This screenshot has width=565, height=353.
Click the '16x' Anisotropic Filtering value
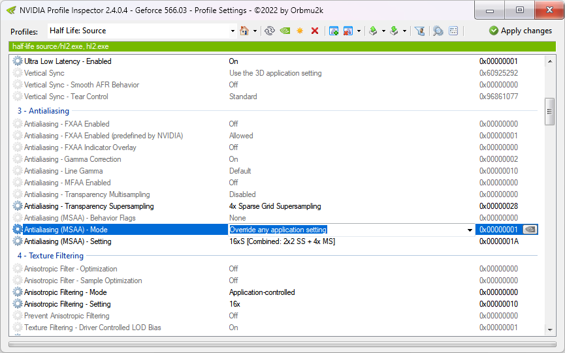234,304
